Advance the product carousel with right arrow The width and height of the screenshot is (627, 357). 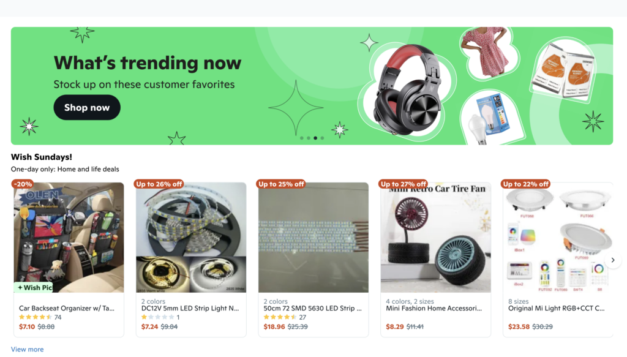coord(612,260)
